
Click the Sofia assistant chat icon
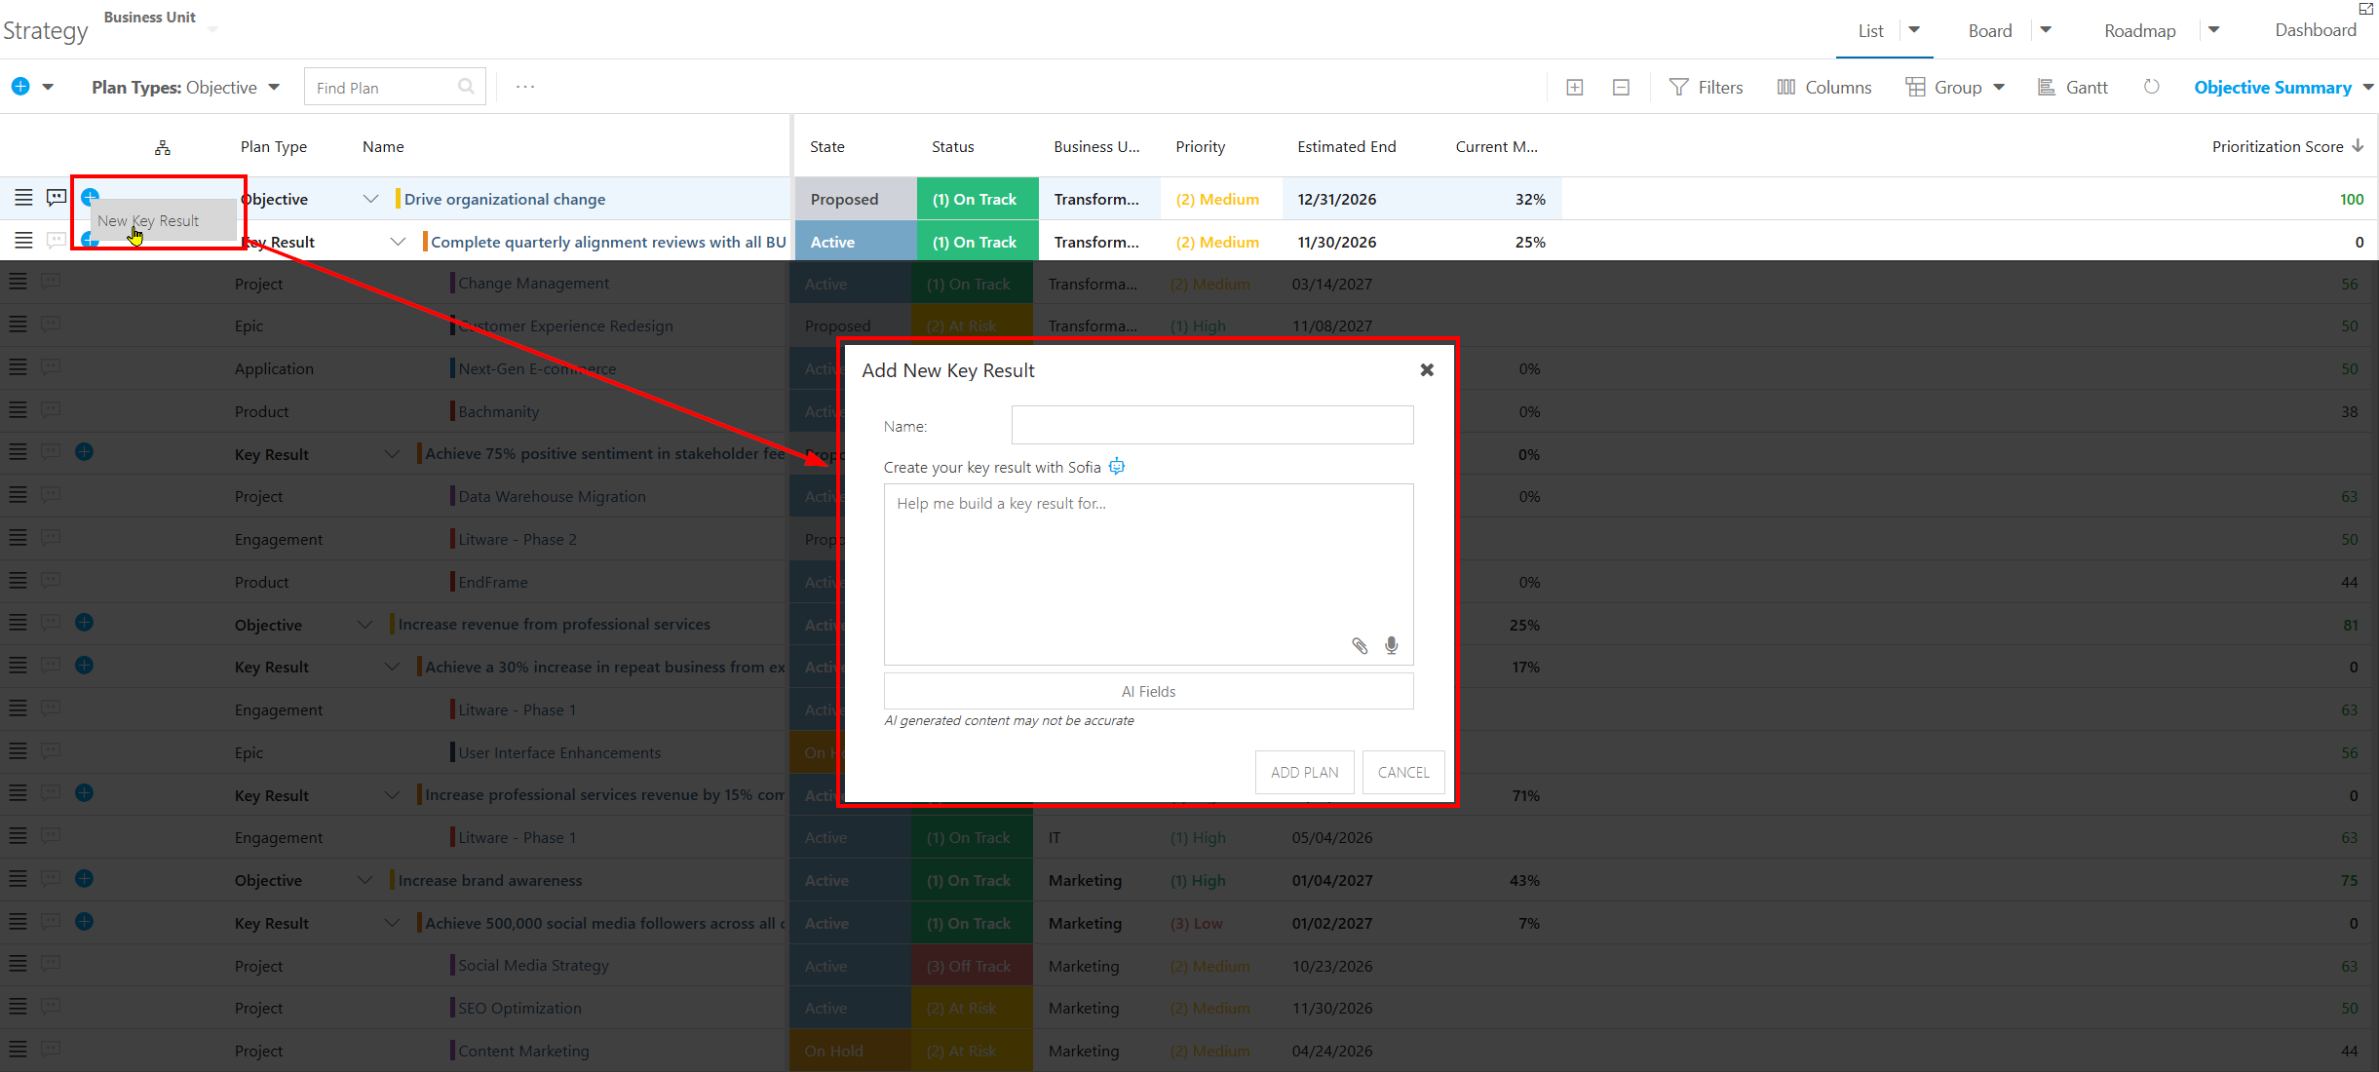(x=1117, y=467)
